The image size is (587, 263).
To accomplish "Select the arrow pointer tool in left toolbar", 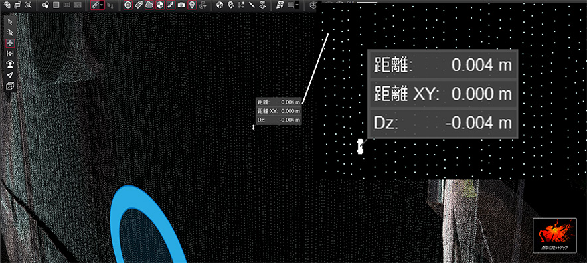I will coord(10,21).
